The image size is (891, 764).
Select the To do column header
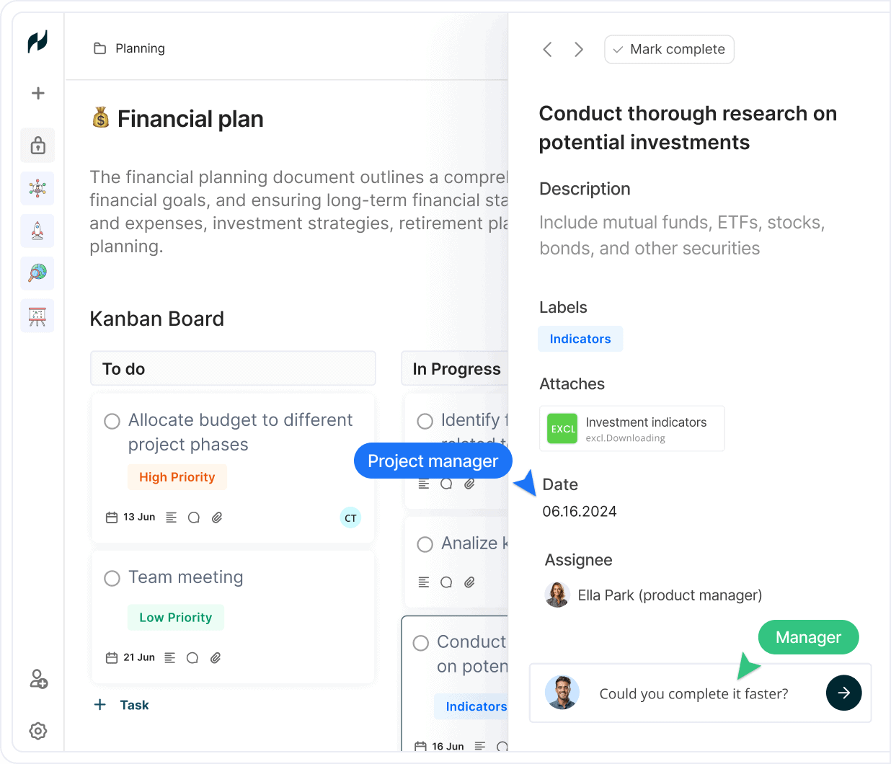tap(233, 368)
